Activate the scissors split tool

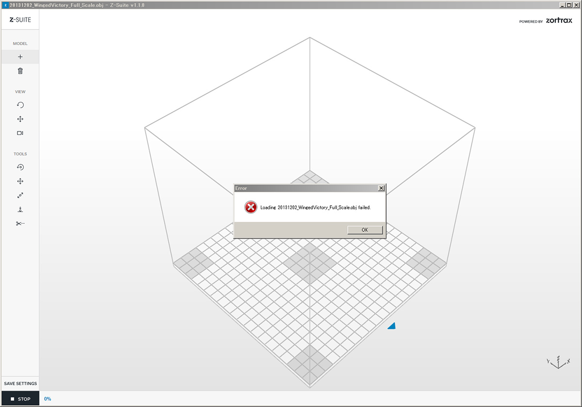click(20, 224)
